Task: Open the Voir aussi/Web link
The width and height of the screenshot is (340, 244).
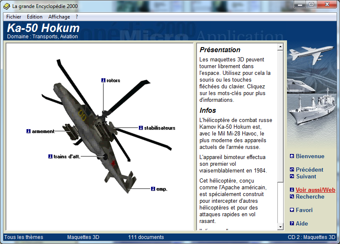Action: click(316, 190)
